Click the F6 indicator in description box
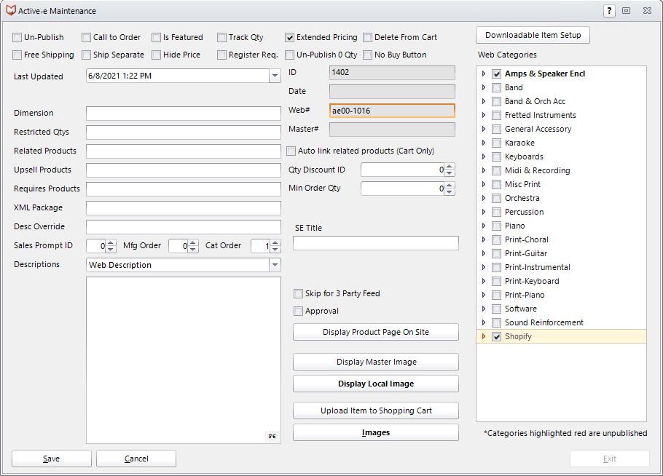663x476 pixels. pos(272,436)
